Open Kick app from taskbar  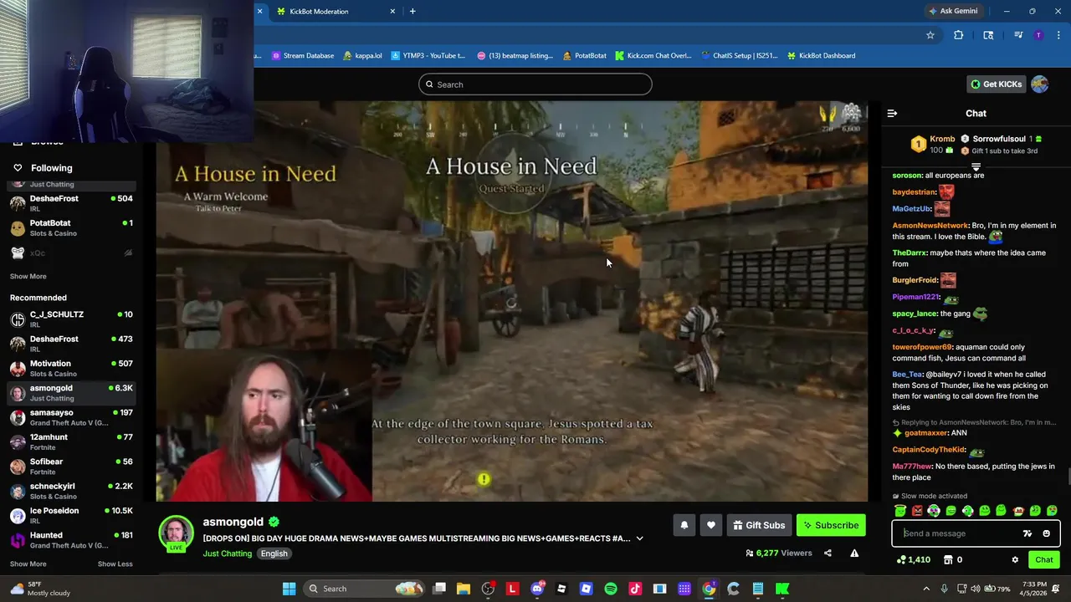pyautogui.click(x=782, y=589)
